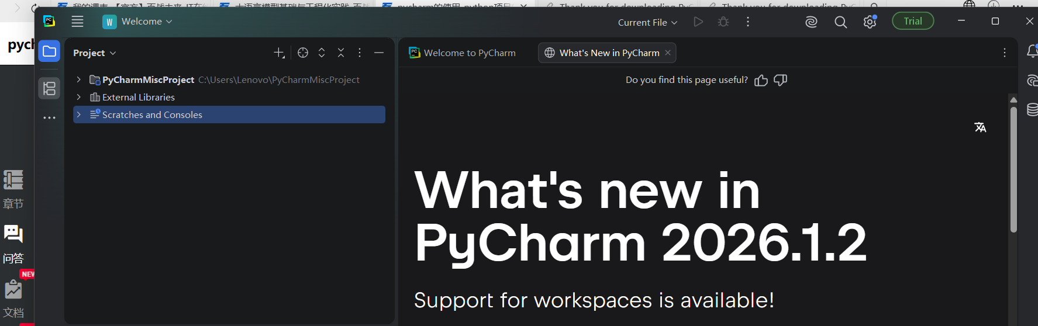Open Search Everywhere magnifier

(x=840, y=22)
